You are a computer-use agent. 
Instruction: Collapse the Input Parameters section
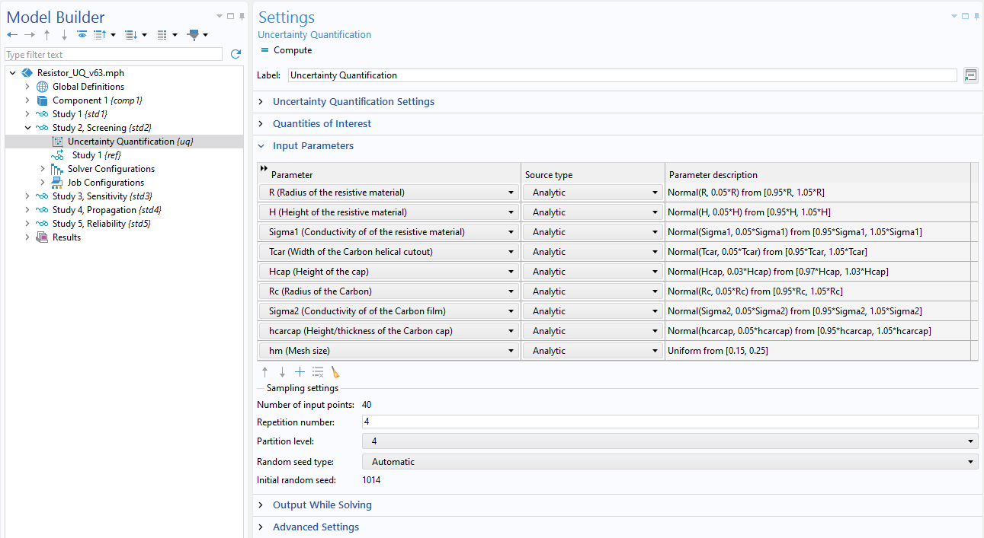[x=313, y=146]
